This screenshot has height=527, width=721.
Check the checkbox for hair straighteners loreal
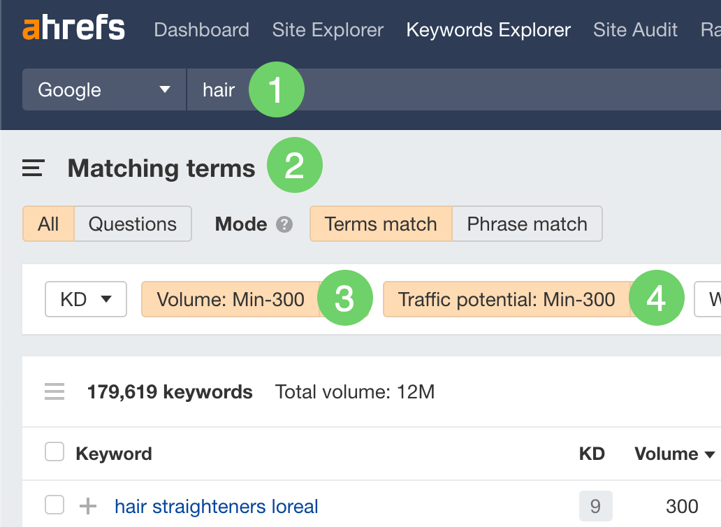coord(54,506)
